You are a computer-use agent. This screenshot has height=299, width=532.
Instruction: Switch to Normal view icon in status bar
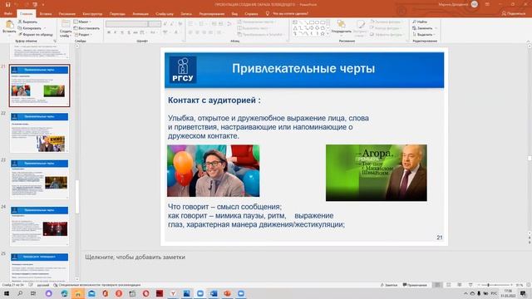click(x=437, y=285)
